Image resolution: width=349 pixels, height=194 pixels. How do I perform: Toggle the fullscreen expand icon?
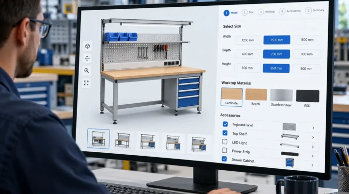click(x=86, y=83)
